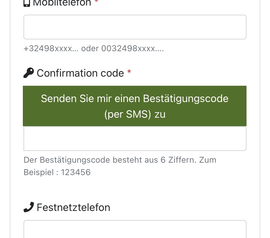Click the '(per SMS) zu' button text

point(135,114)
